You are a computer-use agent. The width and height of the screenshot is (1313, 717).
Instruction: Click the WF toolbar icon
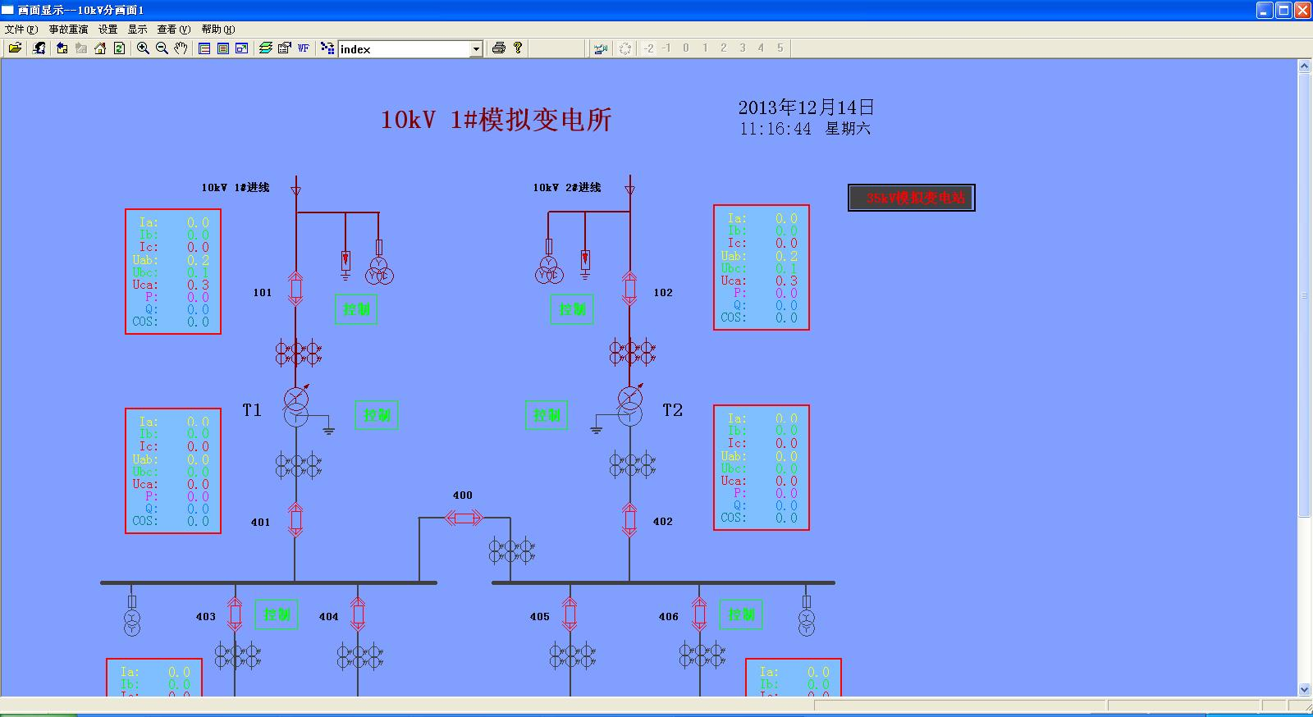303,48
